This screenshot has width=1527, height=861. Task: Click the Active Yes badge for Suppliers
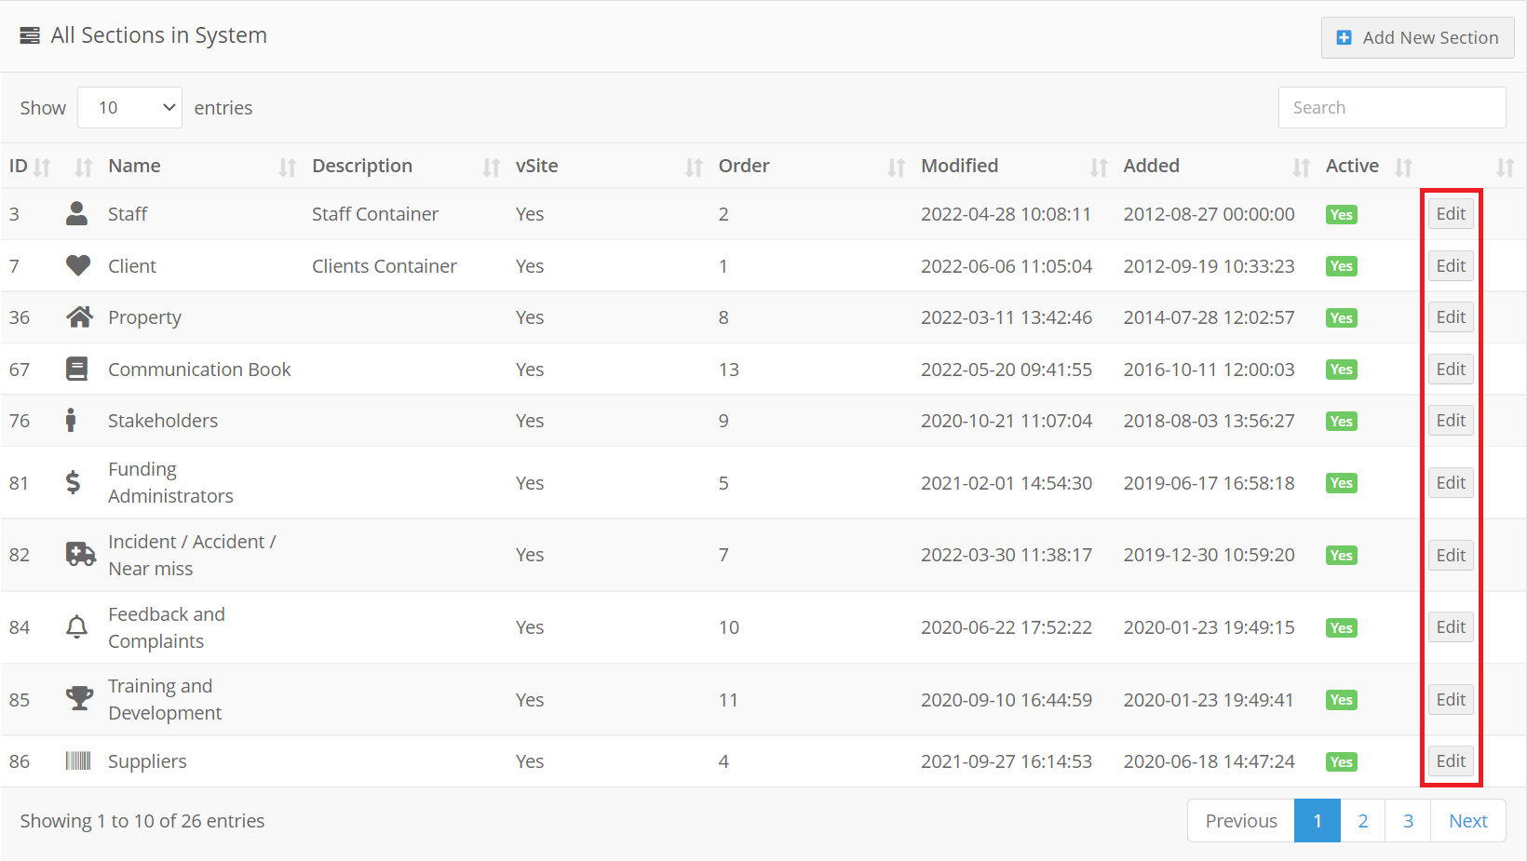(1342, 762)
